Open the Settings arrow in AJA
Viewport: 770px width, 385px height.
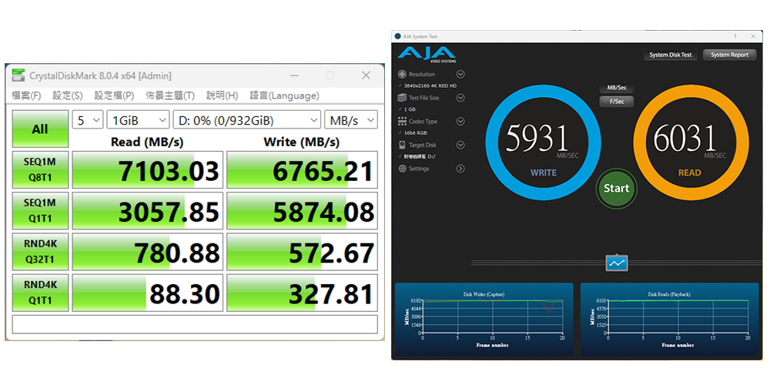tap(460, 169)
